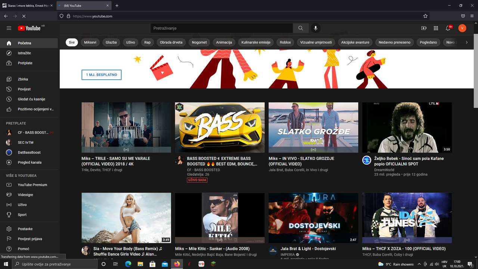Select the Animacija filter chip

pos(224,42)
